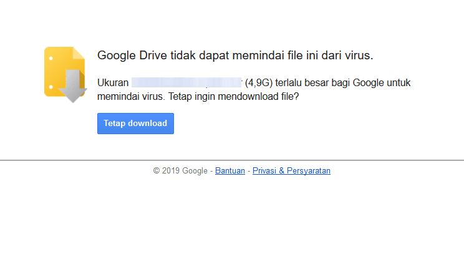Click the word "memindai" in the heading

point(256,56)
